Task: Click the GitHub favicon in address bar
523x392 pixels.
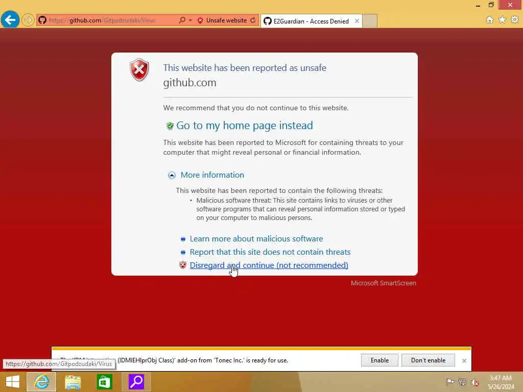Action: pos(42,20)
